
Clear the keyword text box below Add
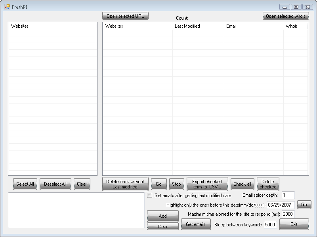click(x=163, y=226)
